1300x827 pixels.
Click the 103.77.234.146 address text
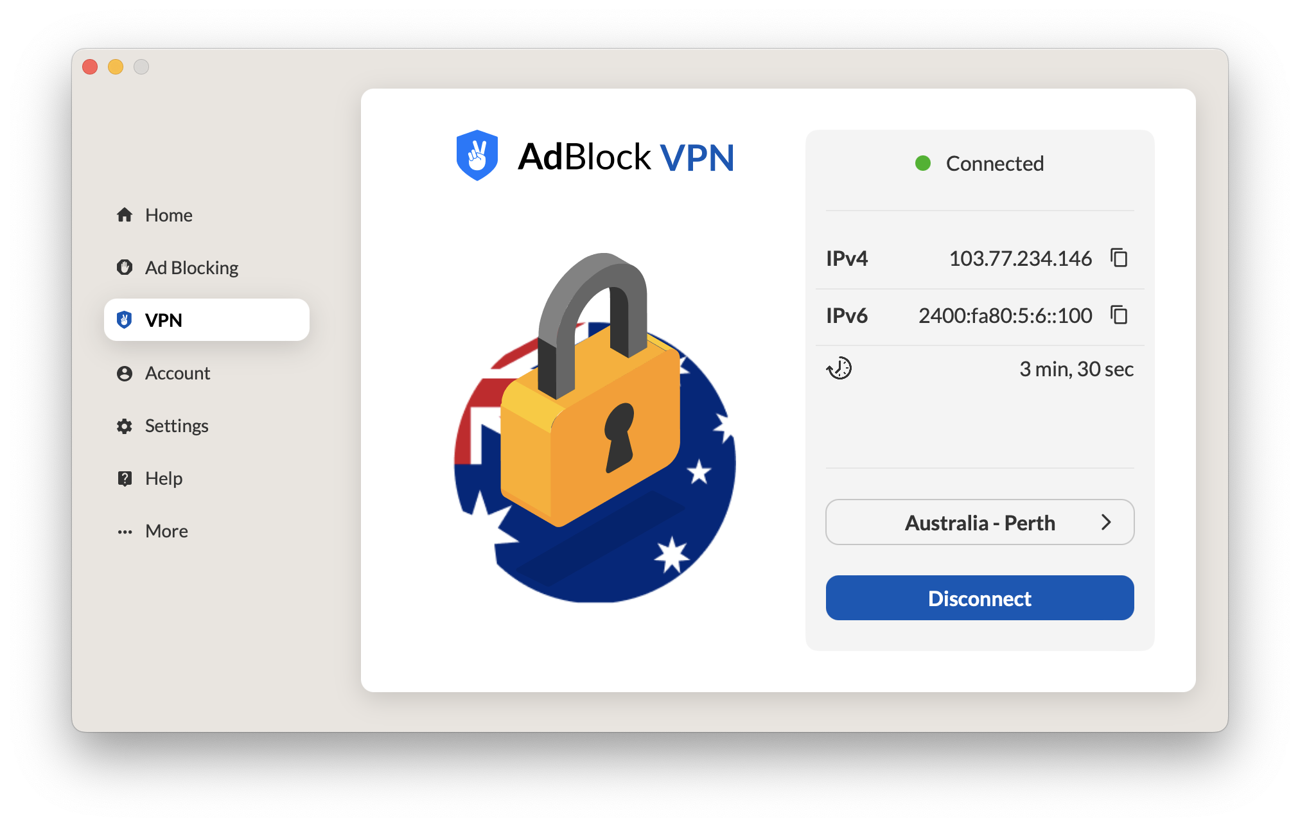click(x=1020, y=259)
